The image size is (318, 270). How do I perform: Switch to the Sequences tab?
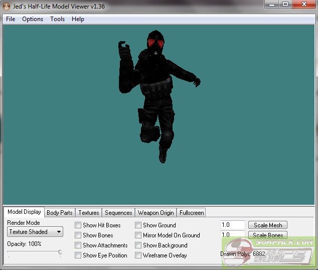tap(118, 213)
